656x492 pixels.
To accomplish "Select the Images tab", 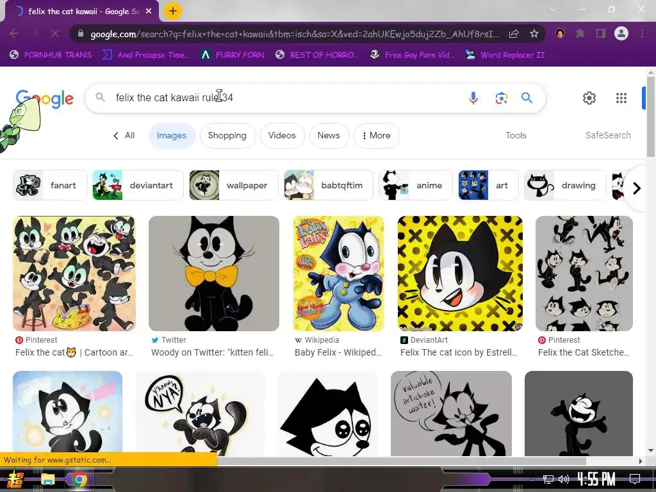I will pyautogui.click(x=172, y=136).
